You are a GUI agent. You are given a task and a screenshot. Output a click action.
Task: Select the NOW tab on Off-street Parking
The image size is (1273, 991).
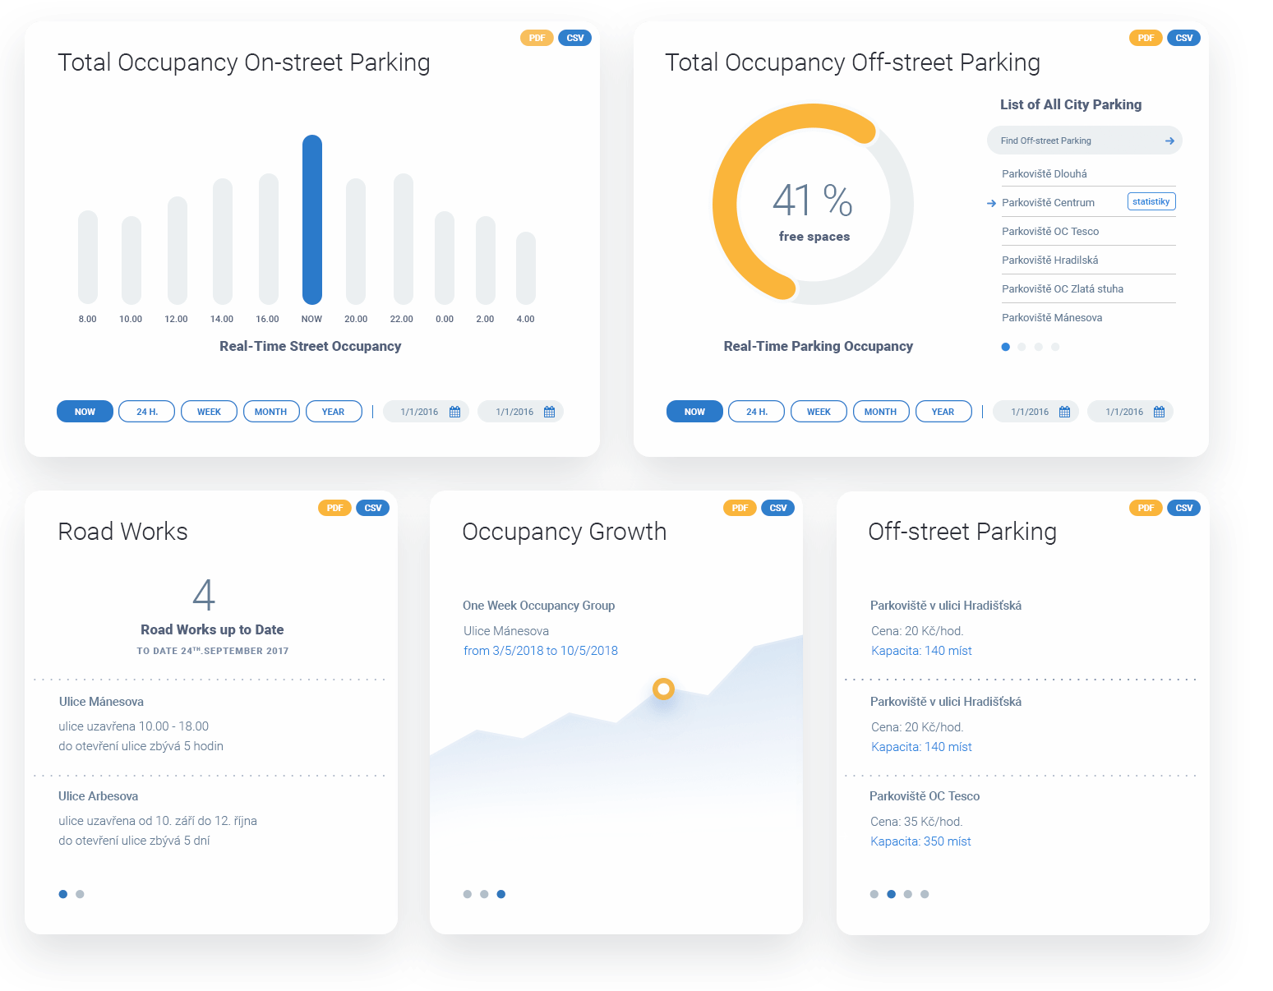pyautogui.click(x=694, y=411)
